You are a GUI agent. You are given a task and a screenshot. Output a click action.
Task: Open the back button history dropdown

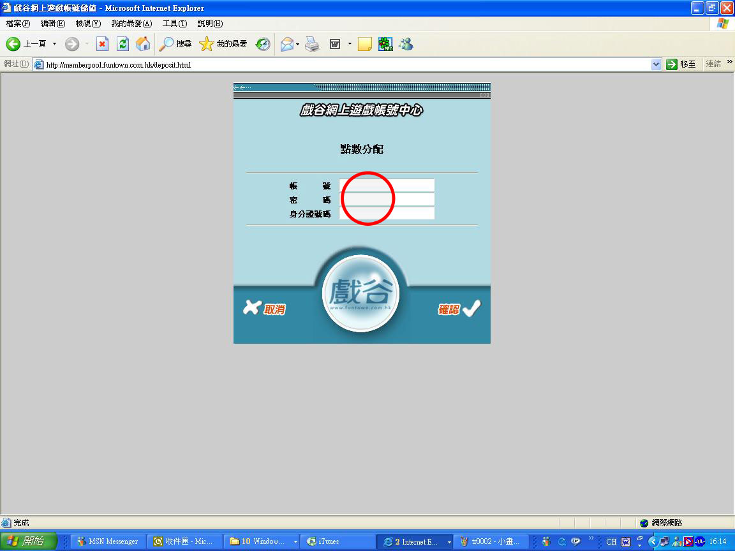pos(54,44)
